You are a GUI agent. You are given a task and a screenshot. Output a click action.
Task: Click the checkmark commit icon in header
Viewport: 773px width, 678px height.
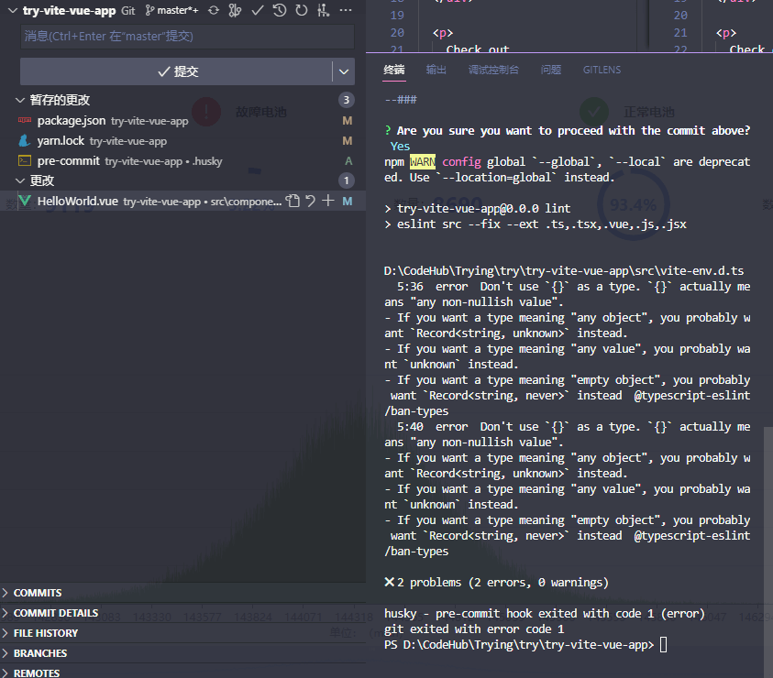point(258,10)
